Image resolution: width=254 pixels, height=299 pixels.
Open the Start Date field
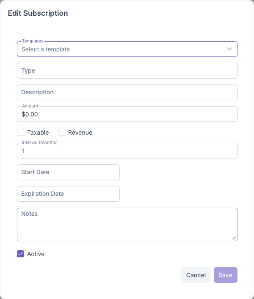[x=68, y=172]
